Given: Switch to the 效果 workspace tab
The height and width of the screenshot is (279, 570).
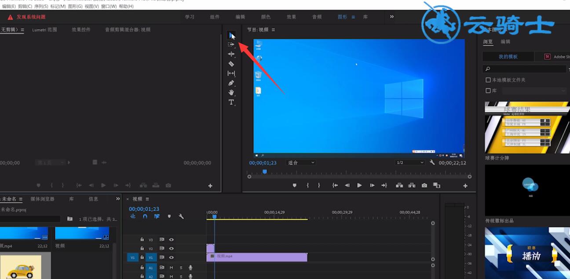Looking at the screenshot, I should tap(291, 17).
